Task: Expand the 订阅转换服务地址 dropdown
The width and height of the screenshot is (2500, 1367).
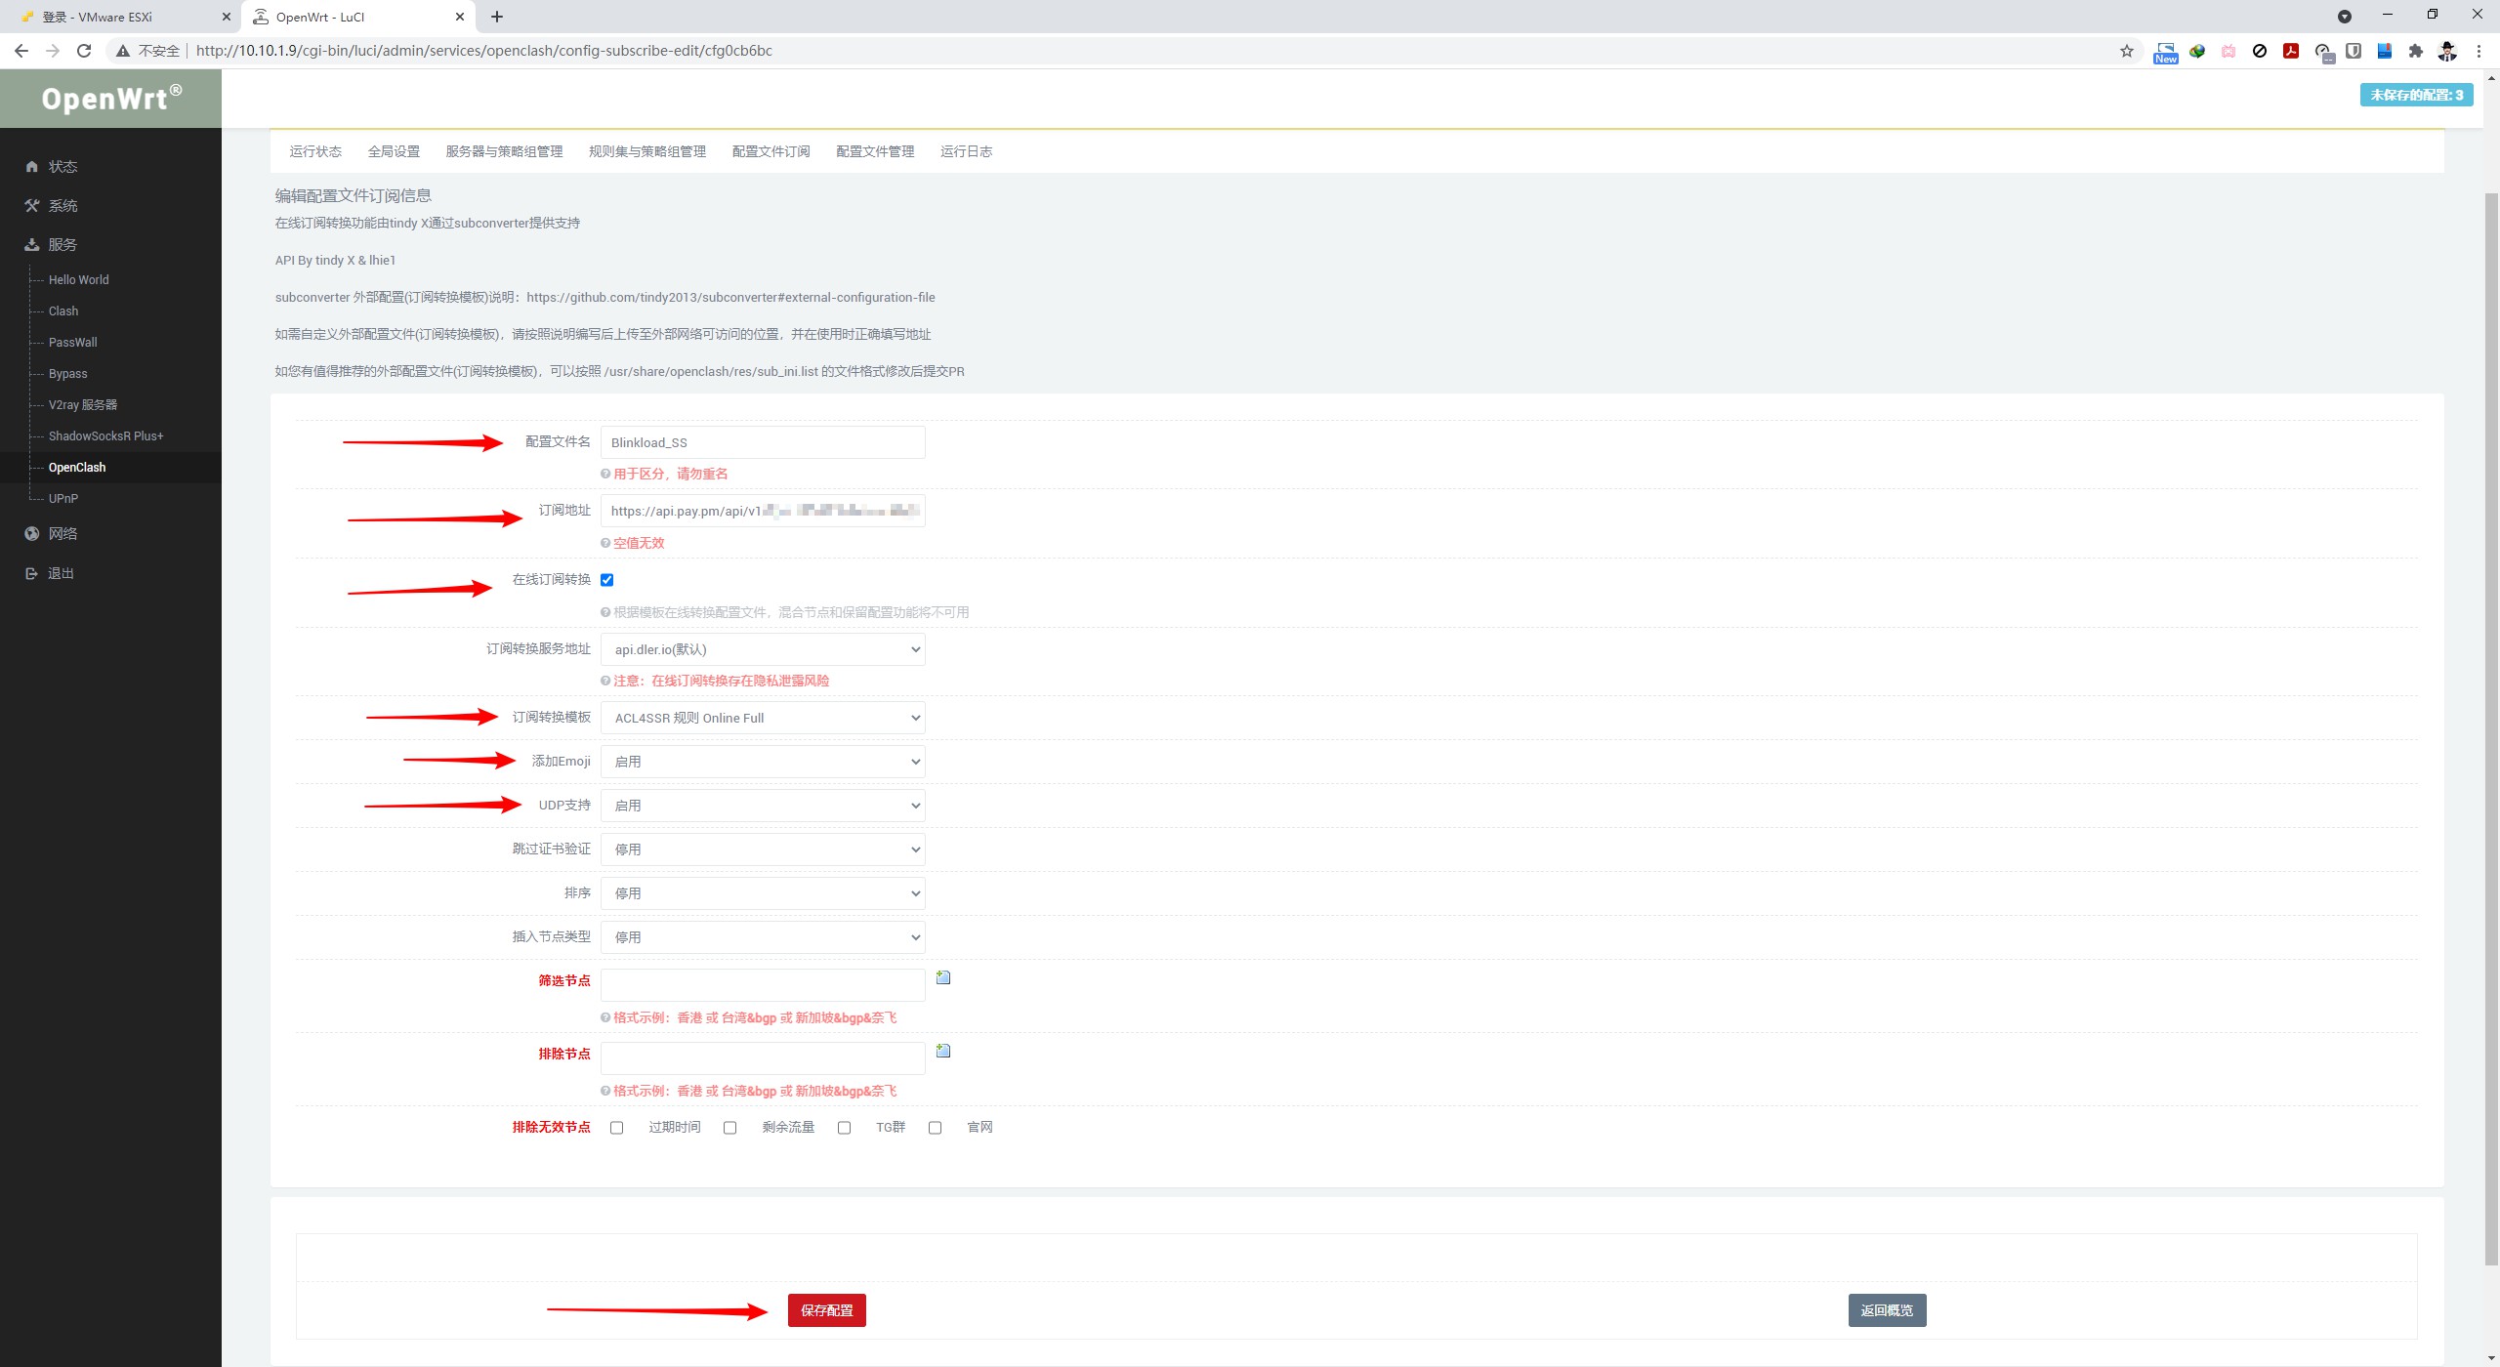Action: pos(763,649)
